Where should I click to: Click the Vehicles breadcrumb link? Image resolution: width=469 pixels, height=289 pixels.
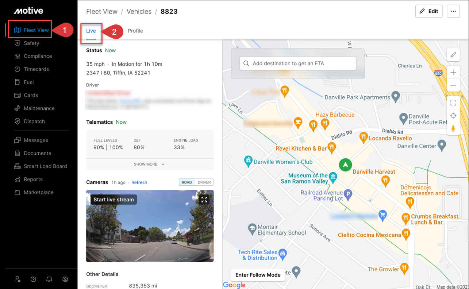point(139,11)
